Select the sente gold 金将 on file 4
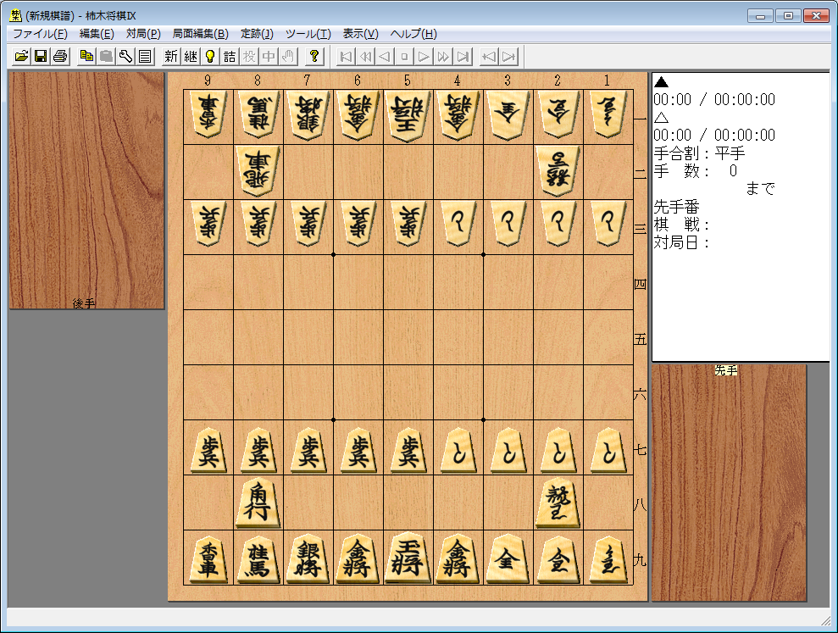Screen dimensions: 838x633 coord(458,558)
